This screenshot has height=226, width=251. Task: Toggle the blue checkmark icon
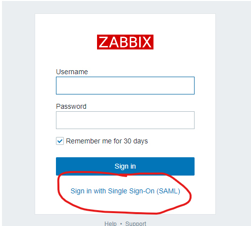pos(60,141)
